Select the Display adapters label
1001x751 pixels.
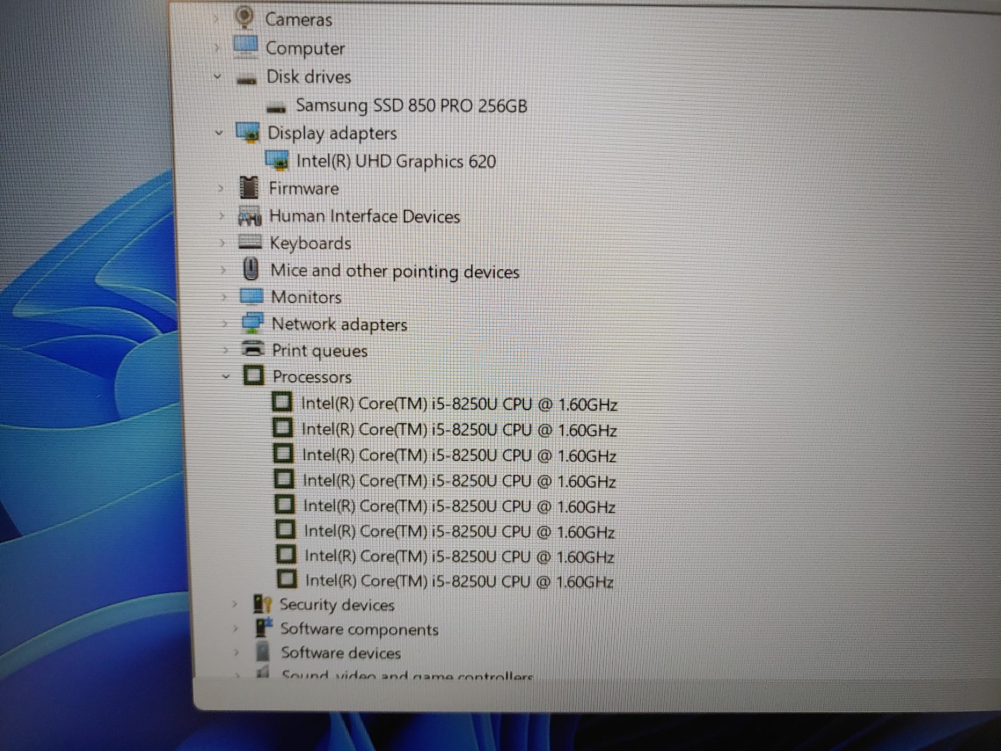[332, 133]
